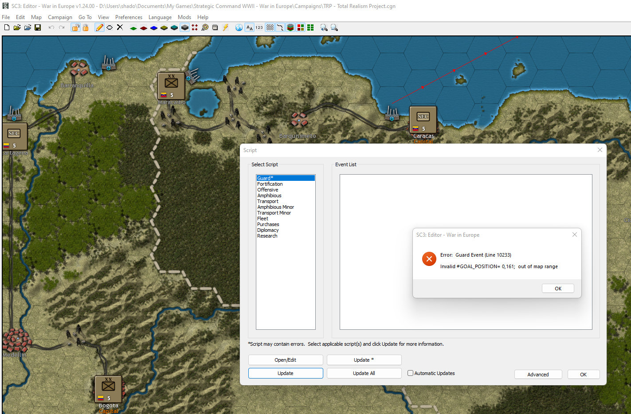Select the green hex layer icon
The width and height of the screenshot is (631, 414).
pos(133,28)
